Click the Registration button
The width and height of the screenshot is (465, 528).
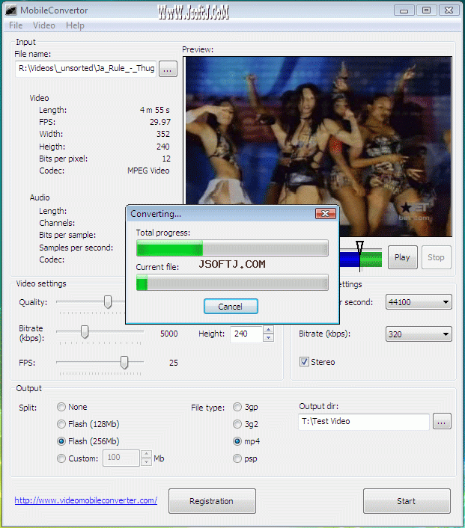[212, 501]
